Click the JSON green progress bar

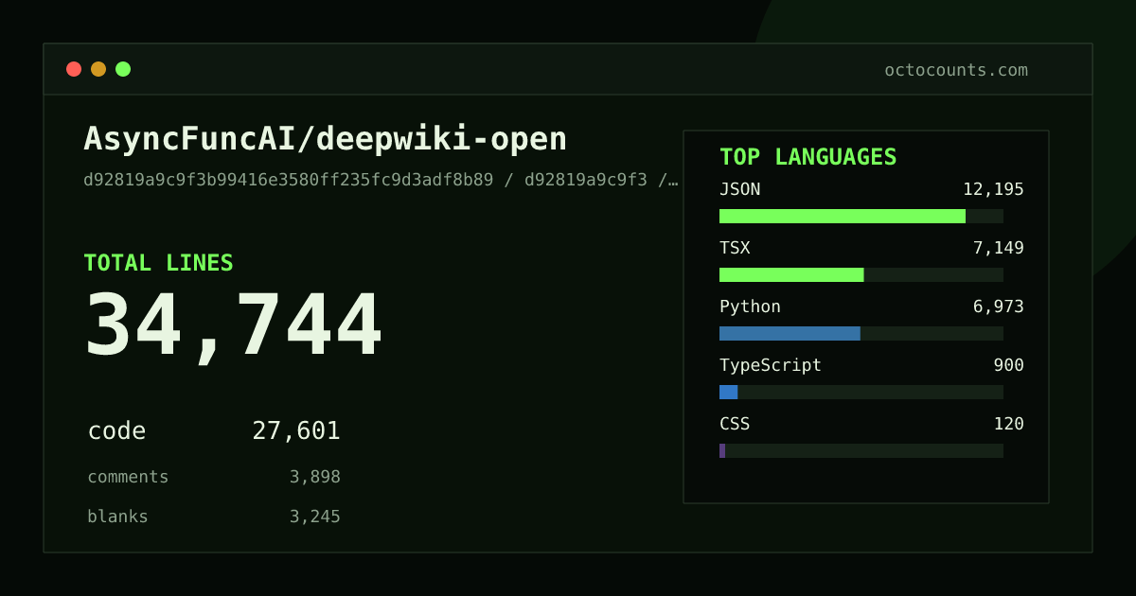pos(843,216)
